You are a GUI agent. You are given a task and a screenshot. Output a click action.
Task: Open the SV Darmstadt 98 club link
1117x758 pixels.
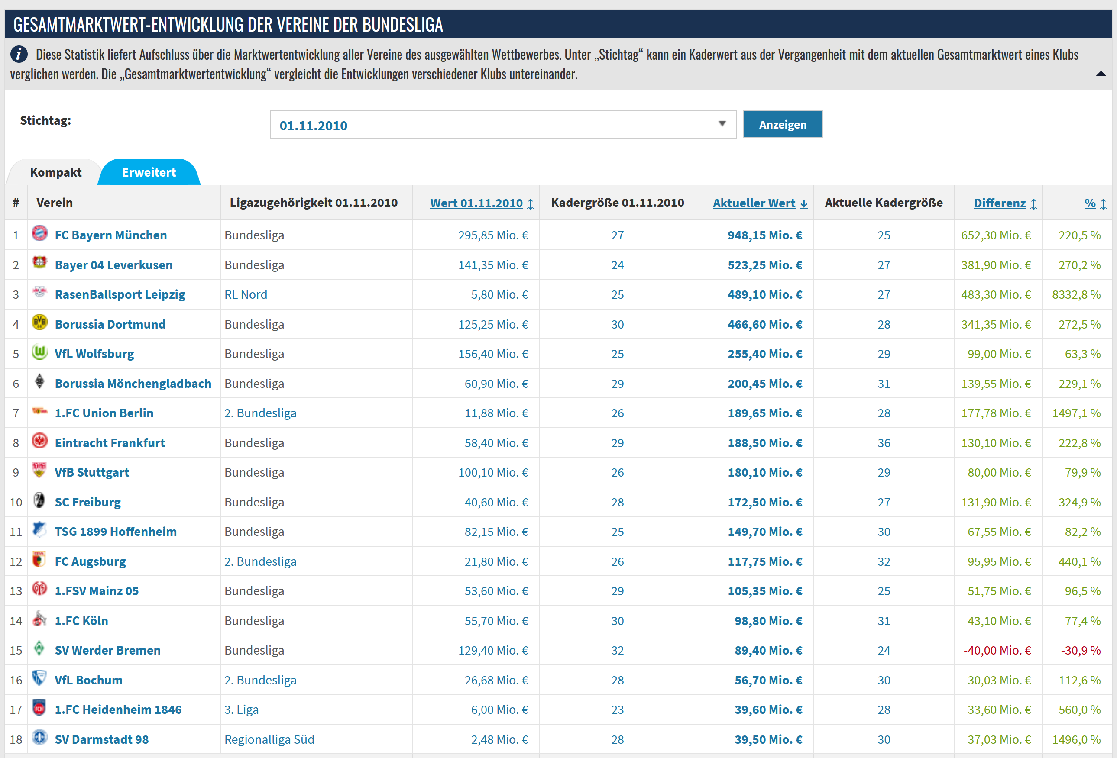tap(102, 740)
